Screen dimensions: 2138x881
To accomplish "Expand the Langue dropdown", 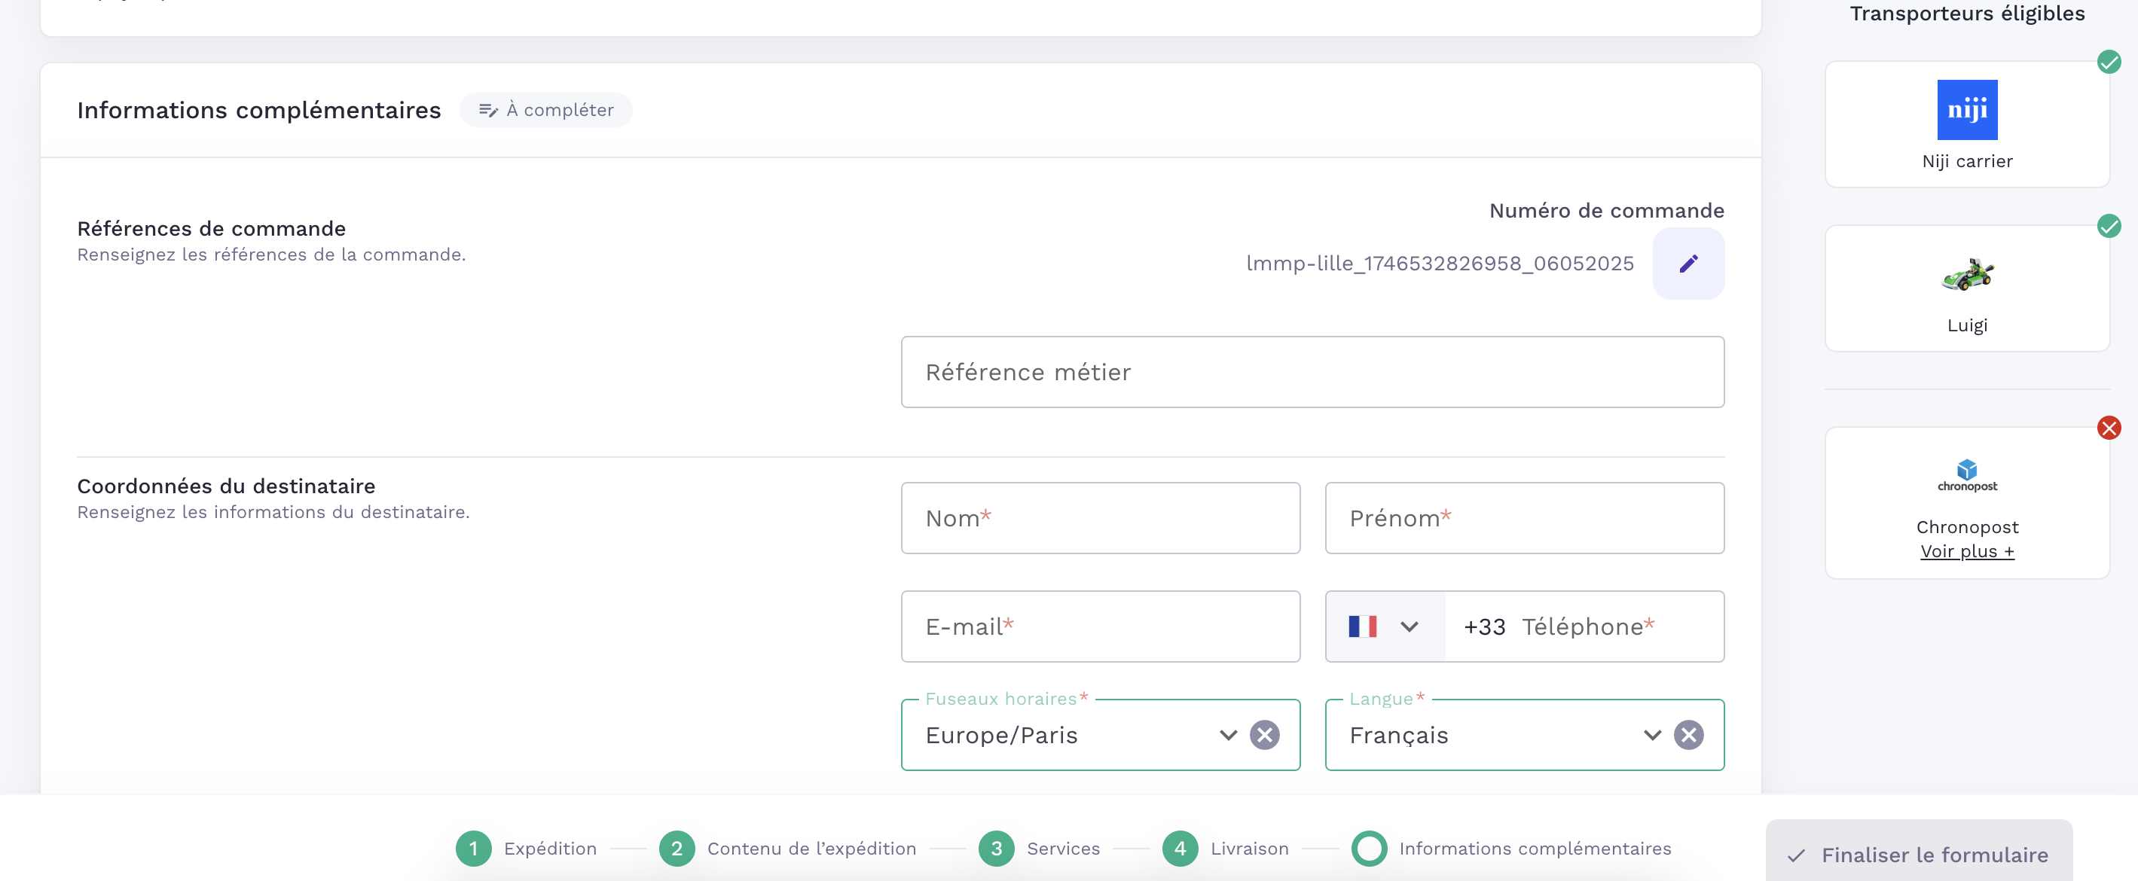I will pos(1651,735).
